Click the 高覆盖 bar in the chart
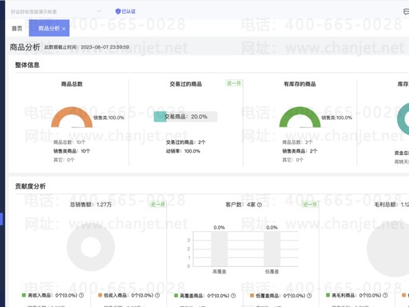 219,249
